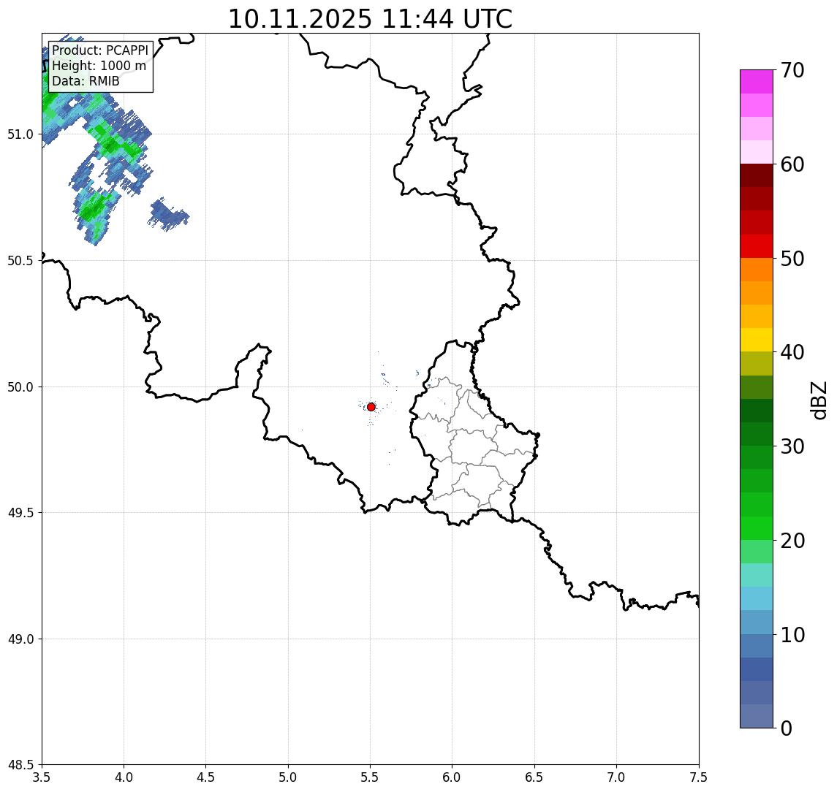837x792 pixels.
Task: Click the longitude tick label "7.5"
Action: pos(699,777)
